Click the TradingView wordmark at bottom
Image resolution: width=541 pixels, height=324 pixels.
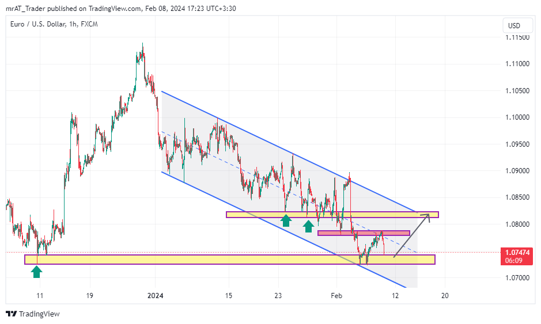(x=39, y=314)
